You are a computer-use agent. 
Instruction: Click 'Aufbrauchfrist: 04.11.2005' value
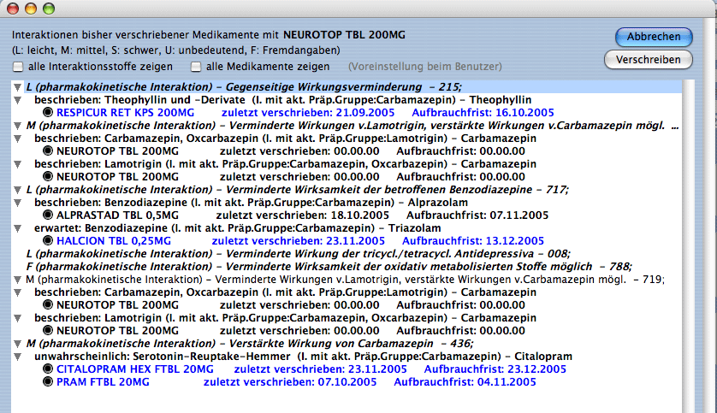[465, 382]
